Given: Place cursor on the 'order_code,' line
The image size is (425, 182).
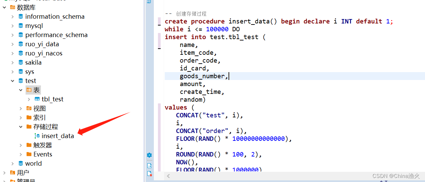Looking at the screenshot, I should pyautogui.click(x=200, y=60).
